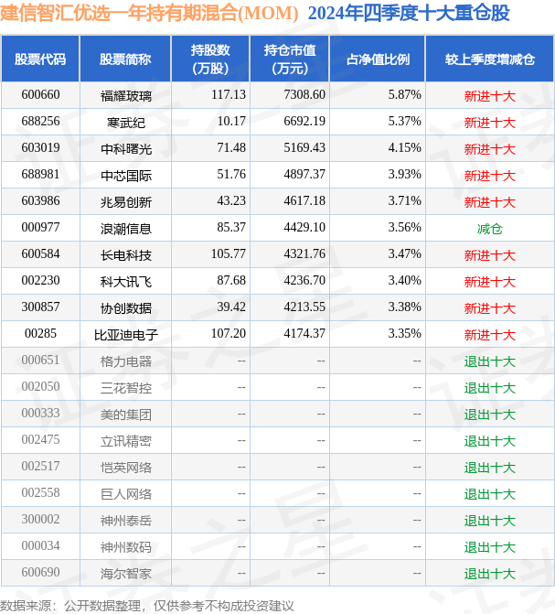Viewport: 555px width, 614px height.
Task: Select stock code 000977
Action: coord(41,228)
